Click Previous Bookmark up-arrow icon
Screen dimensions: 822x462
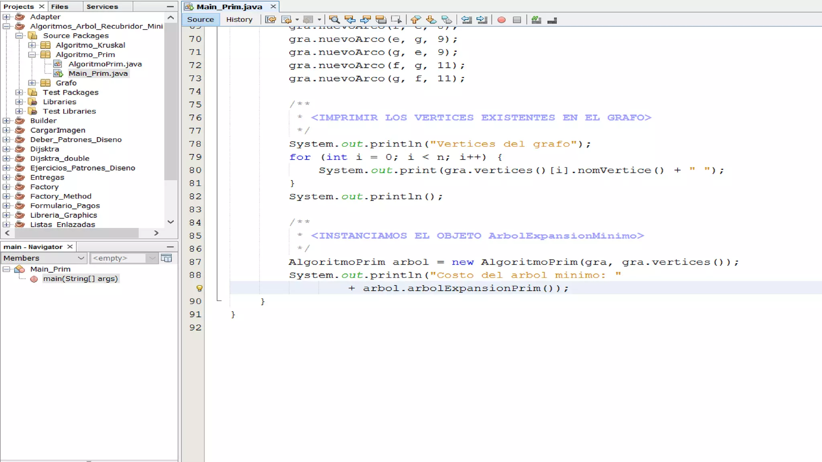click(415, 20)
